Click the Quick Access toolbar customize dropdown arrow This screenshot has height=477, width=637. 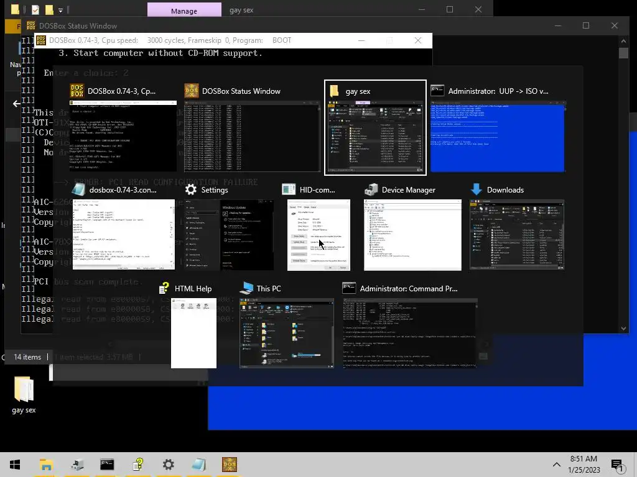click(x=60, y=10)
